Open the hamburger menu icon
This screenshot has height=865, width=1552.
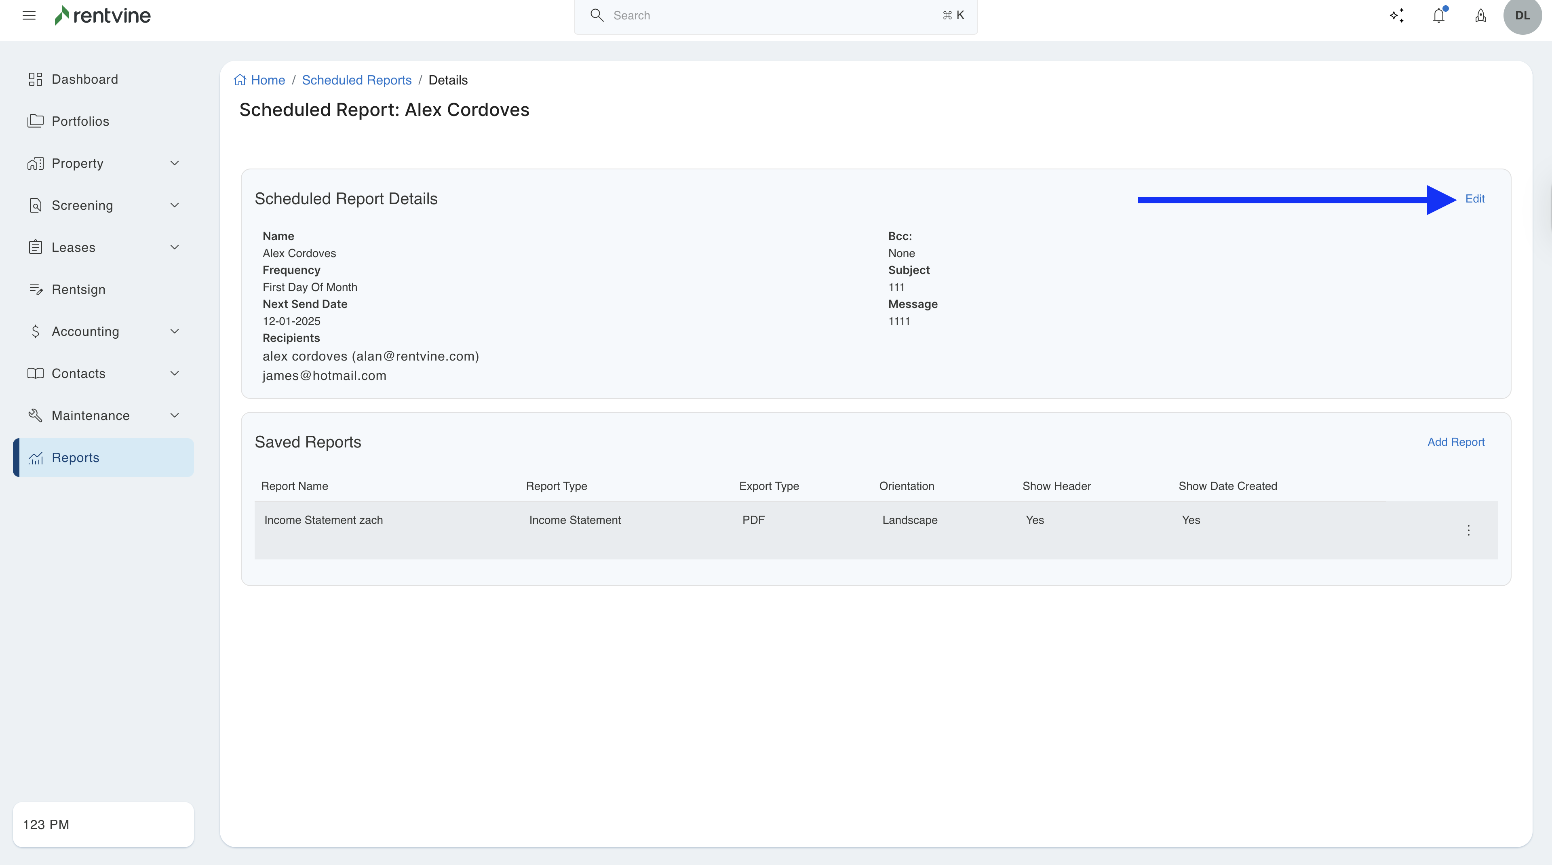[29, 16]
